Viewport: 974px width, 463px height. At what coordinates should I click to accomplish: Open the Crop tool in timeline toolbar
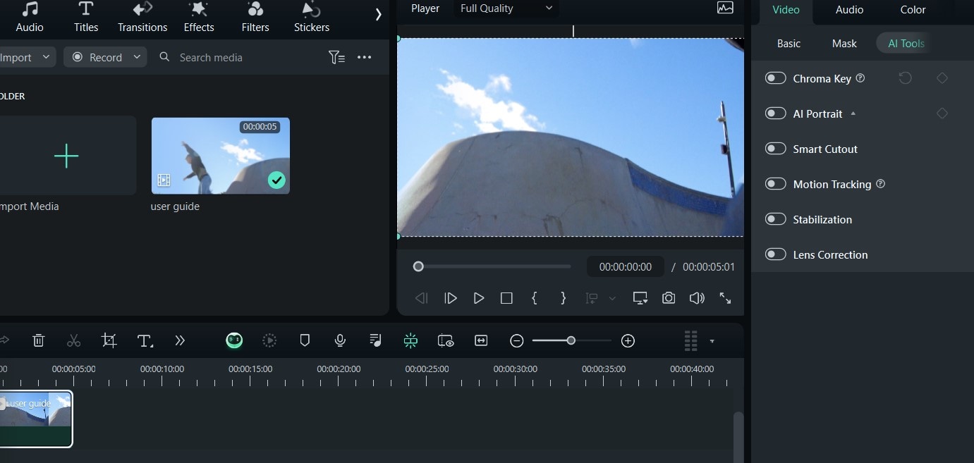coord(109,341)
